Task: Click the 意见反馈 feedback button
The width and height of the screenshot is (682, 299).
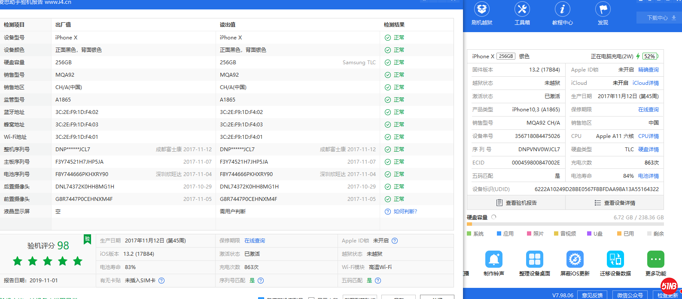Action: pos(592,295)
